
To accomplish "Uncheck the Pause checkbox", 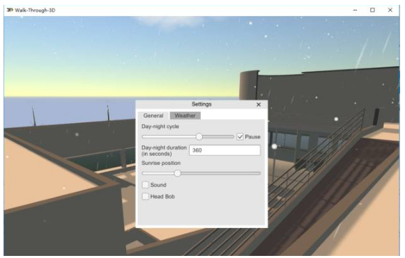I will point(240,136).
